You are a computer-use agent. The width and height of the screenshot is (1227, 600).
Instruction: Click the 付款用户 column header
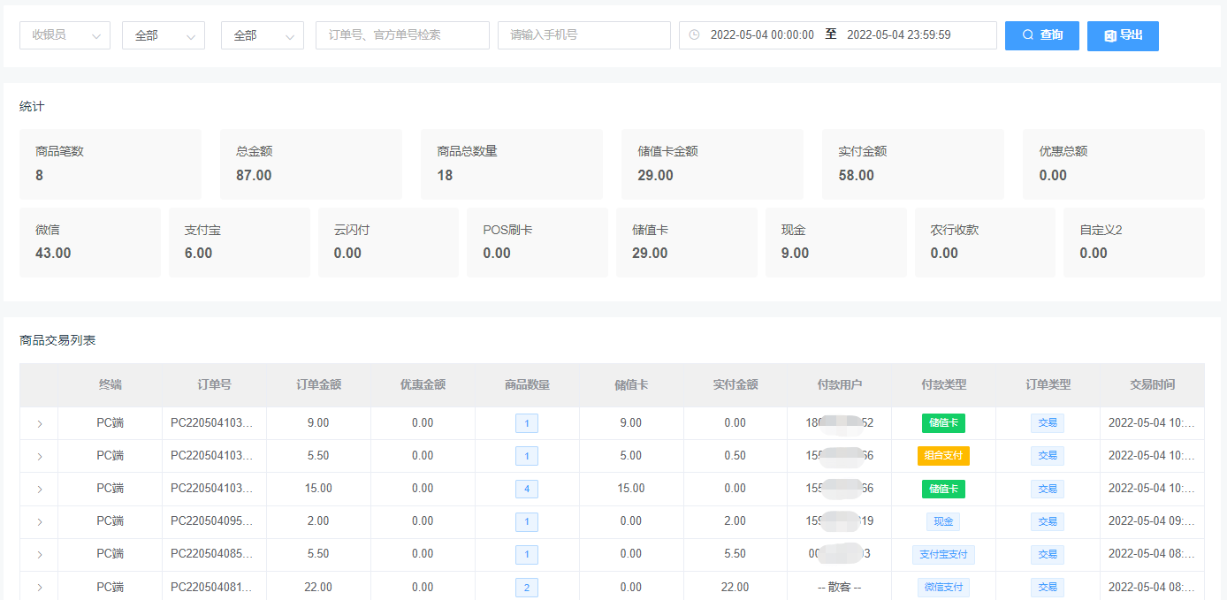coord(840,384)
